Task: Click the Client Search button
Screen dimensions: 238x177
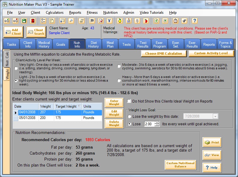Action: [x=36, y=32]
